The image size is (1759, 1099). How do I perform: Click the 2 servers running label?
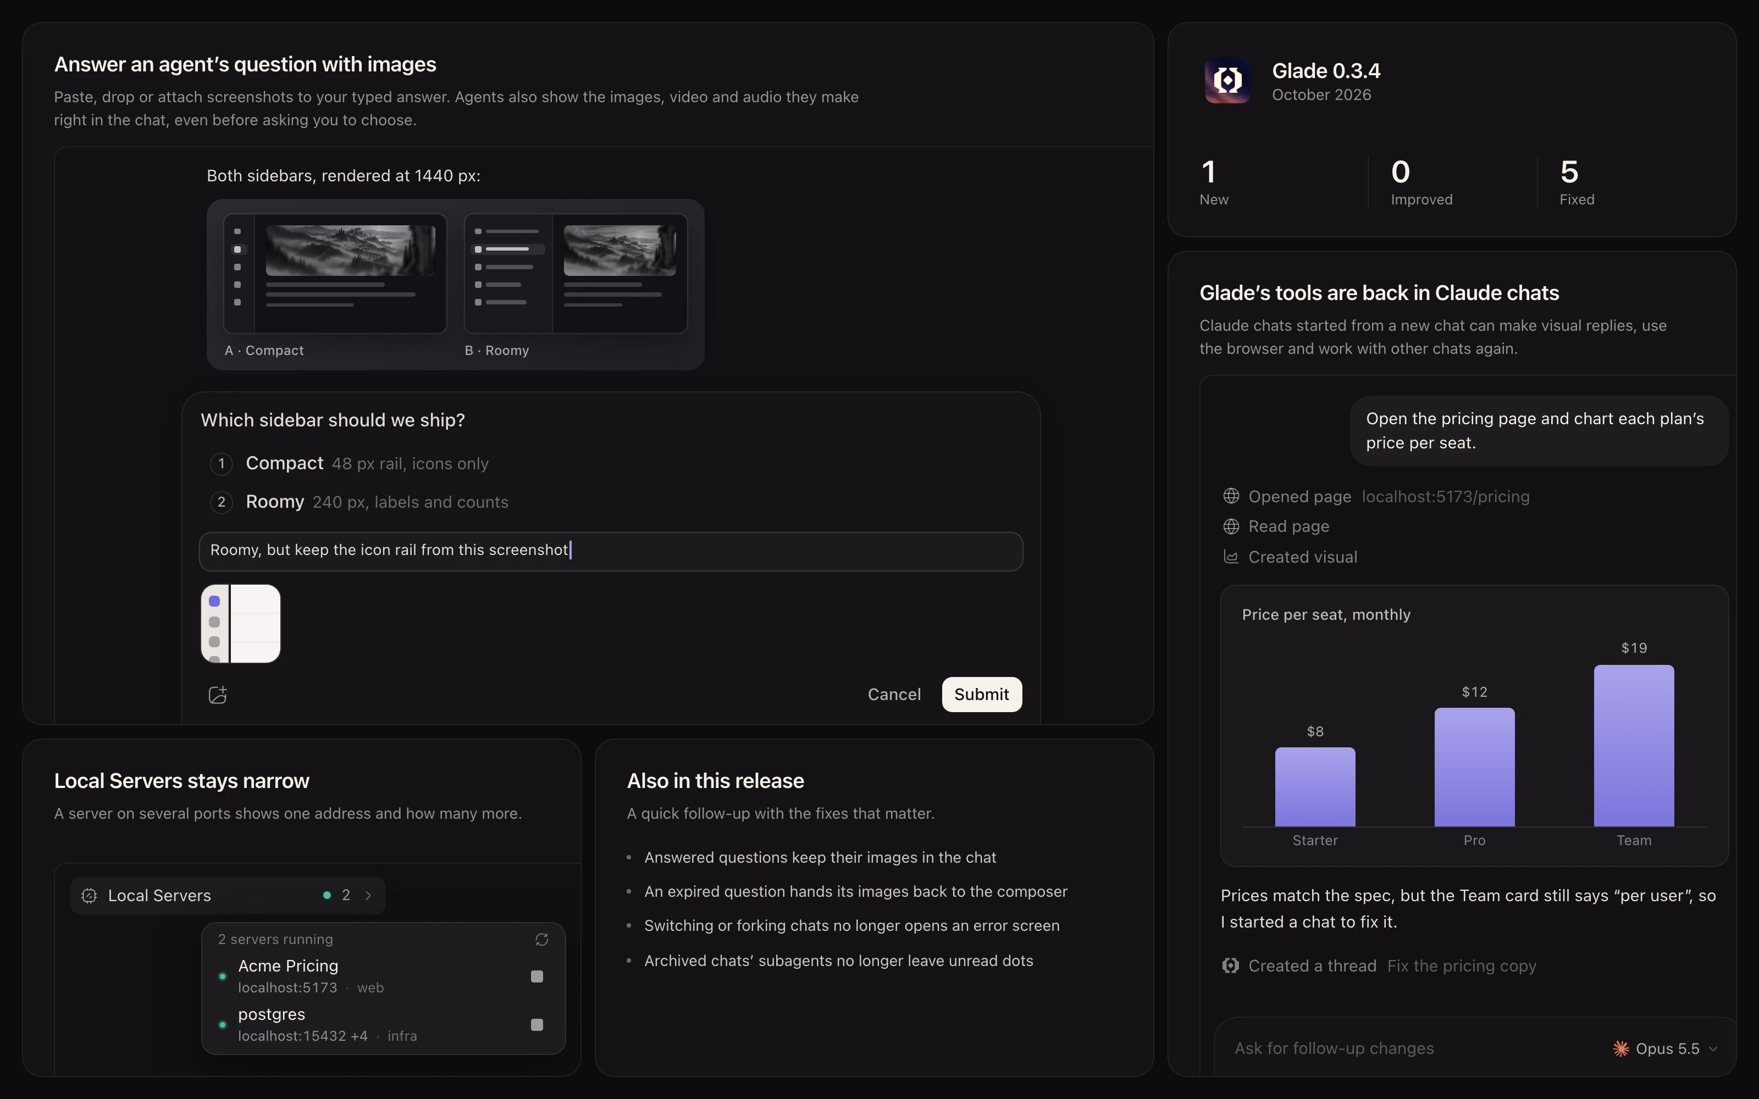point(275,939)
